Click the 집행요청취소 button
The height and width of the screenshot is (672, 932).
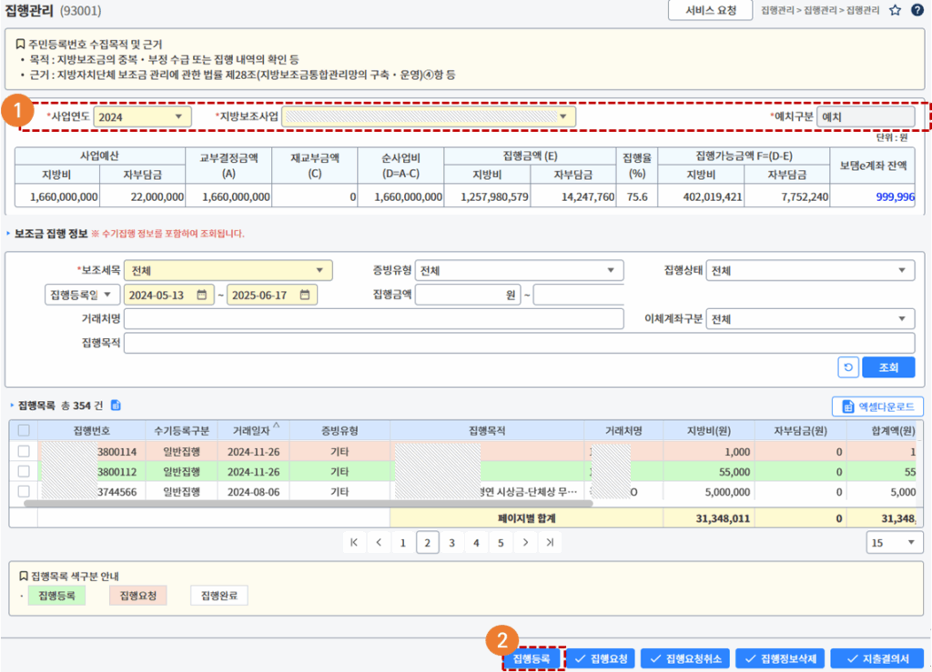(x=686, y=658)
